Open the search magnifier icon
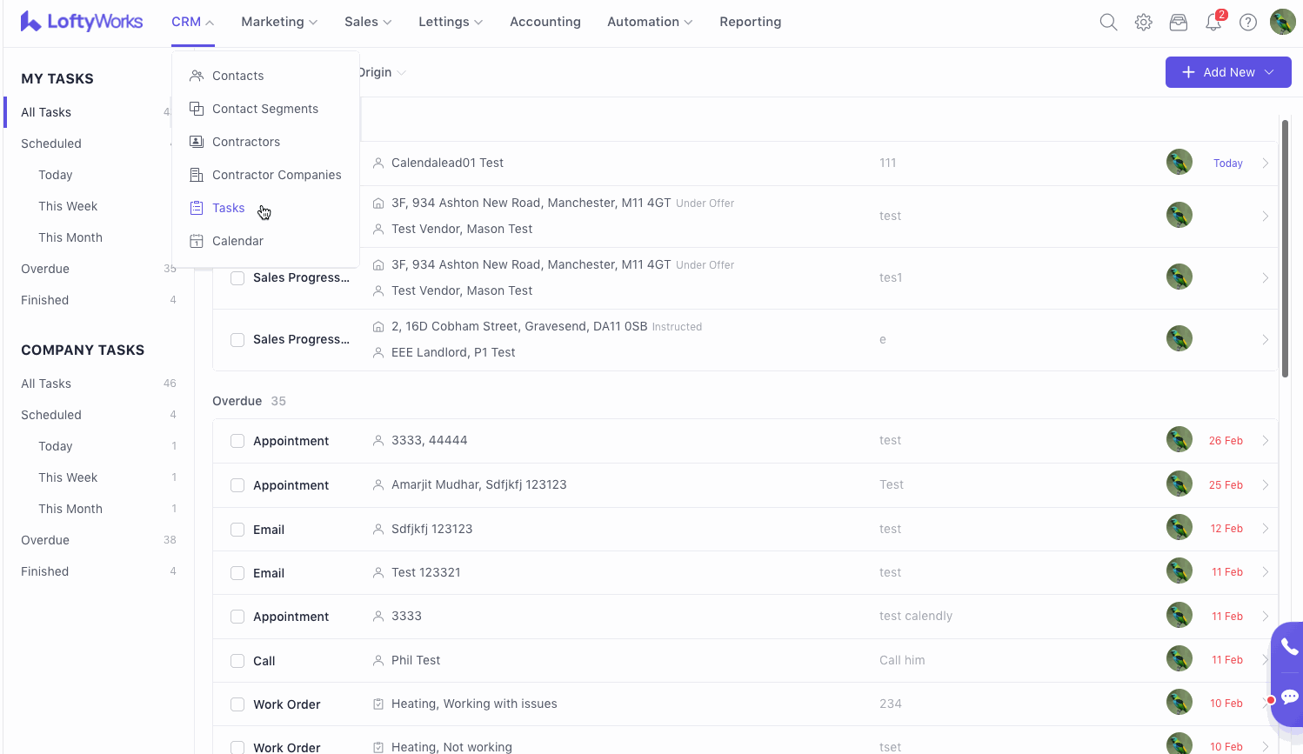Screen dimensions: 1303x754 click(x=1108, y=23)
